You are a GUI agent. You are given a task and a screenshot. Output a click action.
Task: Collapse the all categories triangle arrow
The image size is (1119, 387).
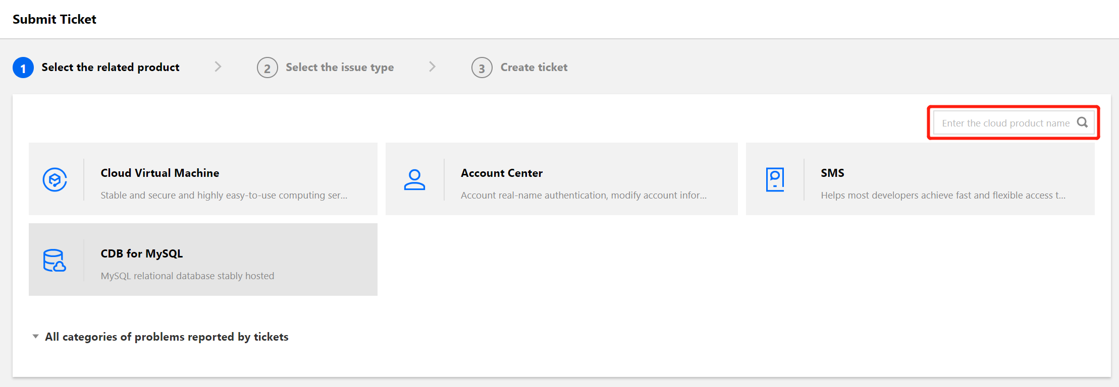(x=35, y=337)
